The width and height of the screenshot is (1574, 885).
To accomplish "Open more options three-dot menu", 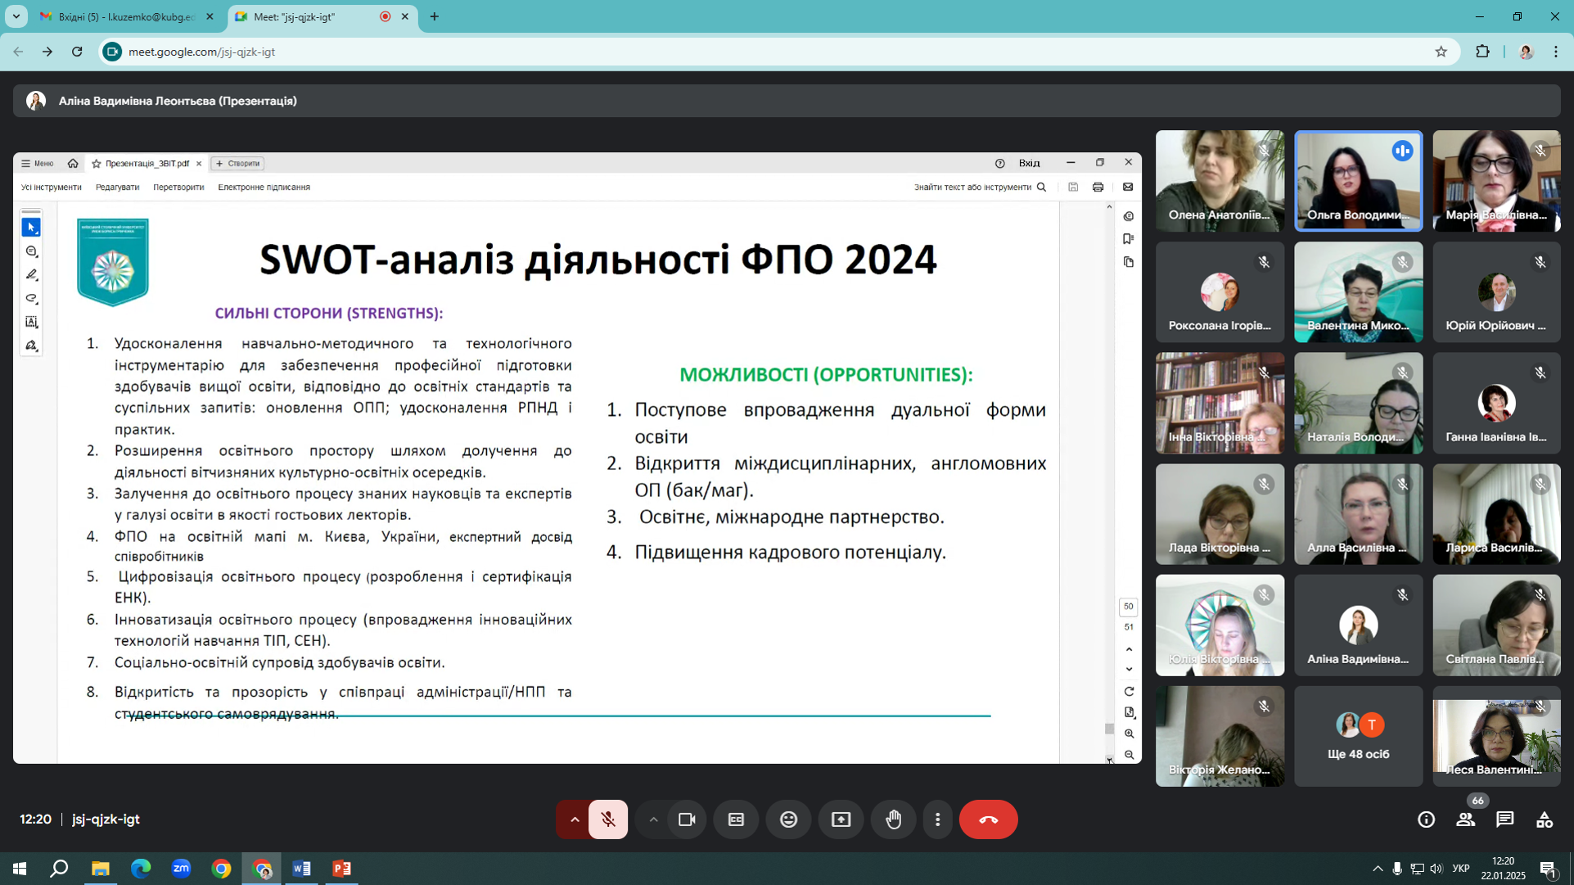I will coord(937,820).
